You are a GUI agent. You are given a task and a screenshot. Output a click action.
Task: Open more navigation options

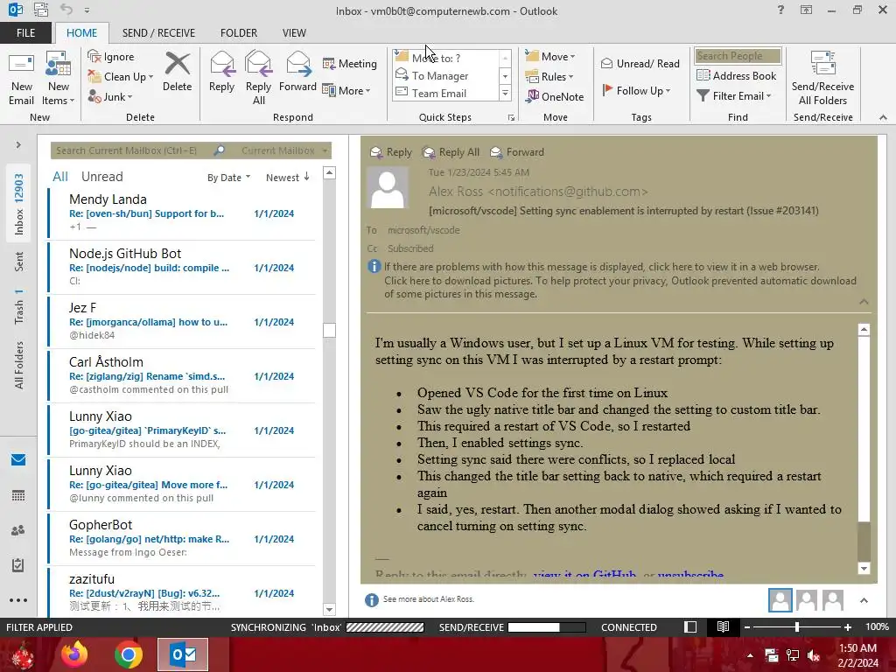click(18, 600)
